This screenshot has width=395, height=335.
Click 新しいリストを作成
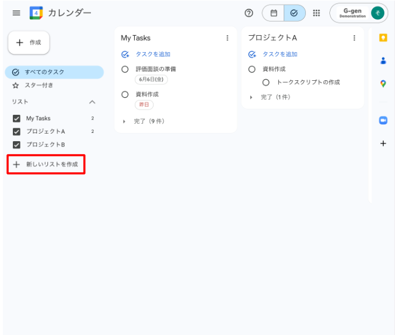coord(46,165)
